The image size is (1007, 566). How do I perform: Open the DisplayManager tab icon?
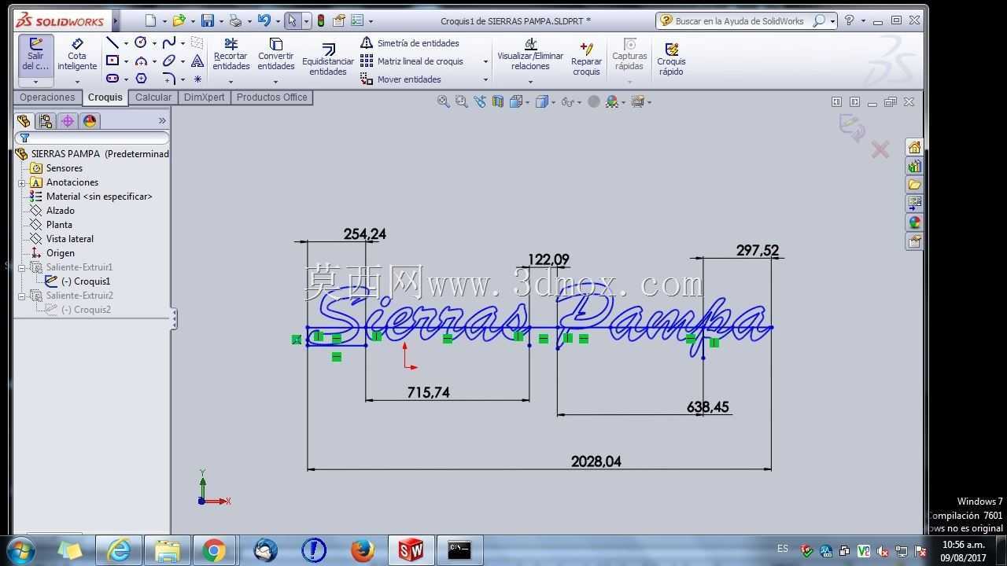pos(90,121)
